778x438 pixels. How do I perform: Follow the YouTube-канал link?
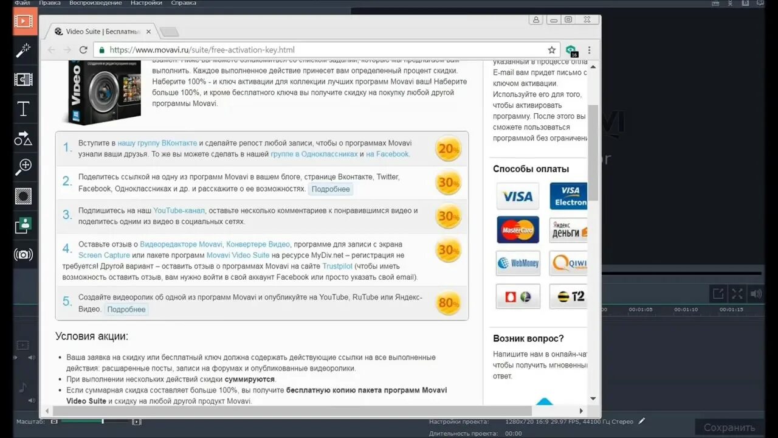(x=179, y=210)
